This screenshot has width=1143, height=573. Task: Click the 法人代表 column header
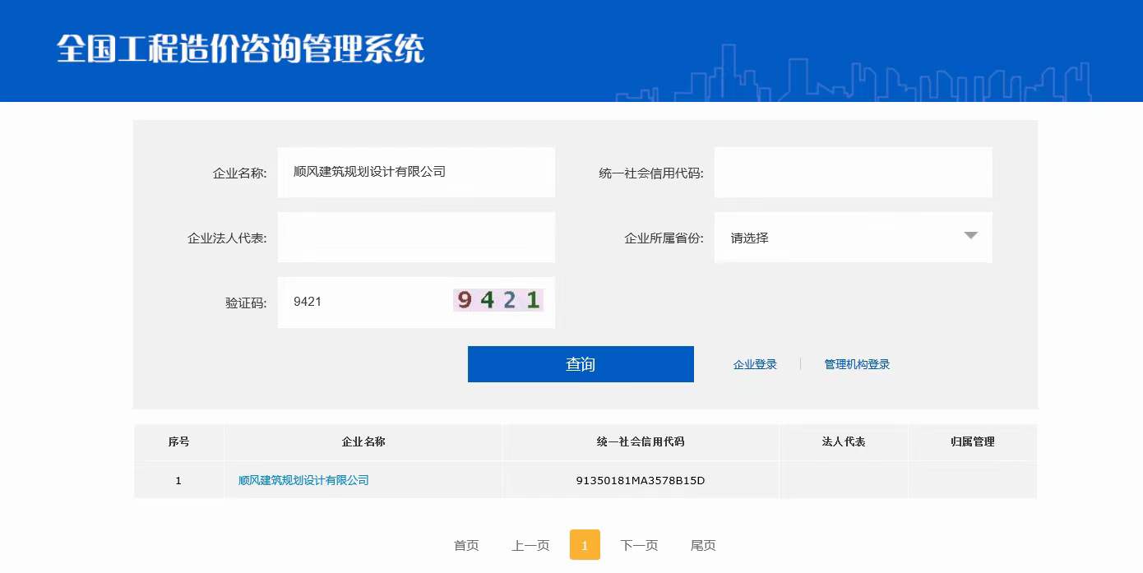(x=844, y=441)
